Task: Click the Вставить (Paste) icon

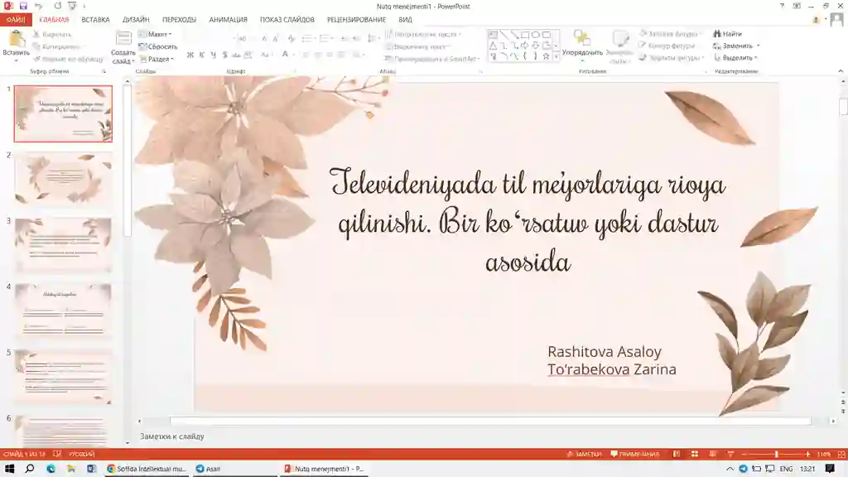Action: click(x=16, y=40)
